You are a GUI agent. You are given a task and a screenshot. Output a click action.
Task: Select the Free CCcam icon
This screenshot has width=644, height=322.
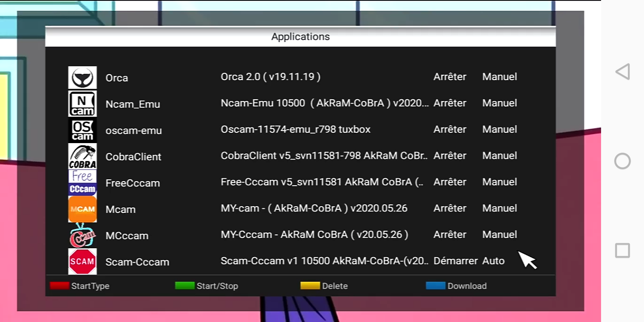click(x=82, y=182)
